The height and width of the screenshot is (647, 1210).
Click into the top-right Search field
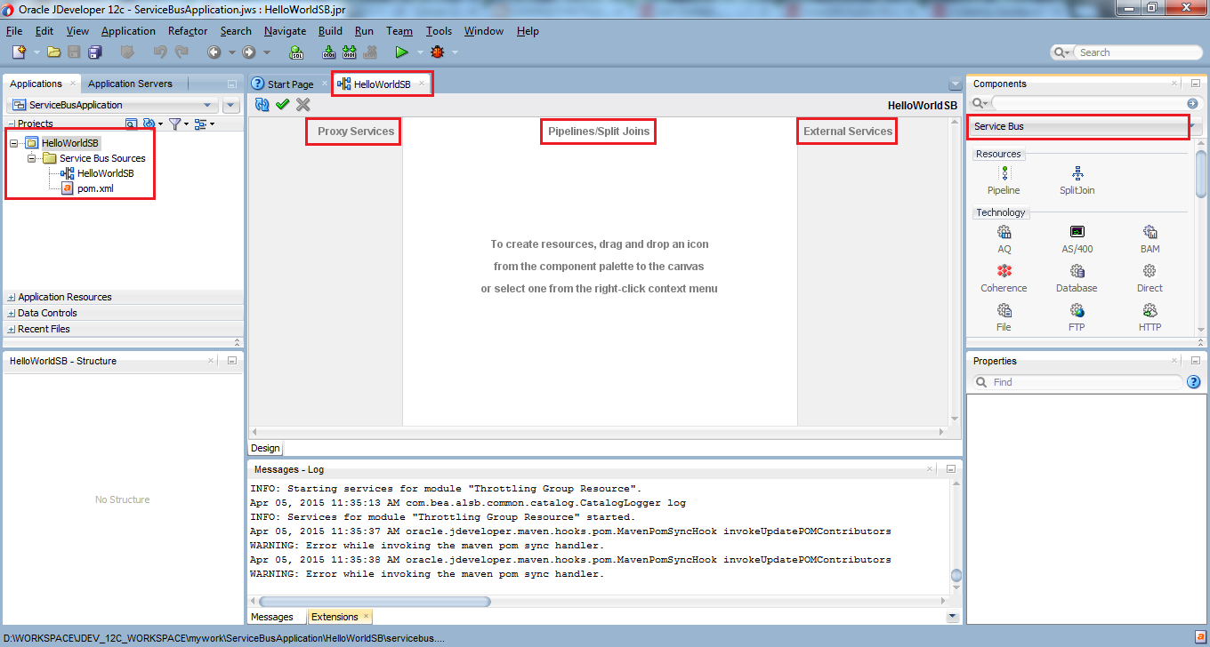1137,52
